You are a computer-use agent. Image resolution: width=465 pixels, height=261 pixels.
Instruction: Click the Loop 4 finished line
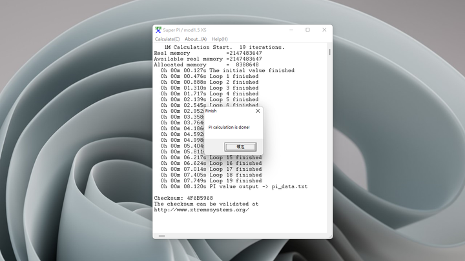[x=209, y=94]
